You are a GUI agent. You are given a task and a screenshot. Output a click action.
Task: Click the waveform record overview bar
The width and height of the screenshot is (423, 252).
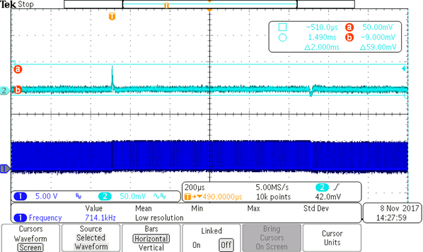[x=209, y=4]
